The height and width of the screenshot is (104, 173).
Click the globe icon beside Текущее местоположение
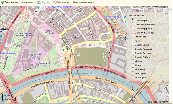click(2, 2)
